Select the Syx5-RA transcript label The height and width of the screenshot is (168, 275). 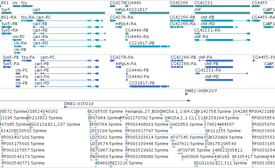10,30
